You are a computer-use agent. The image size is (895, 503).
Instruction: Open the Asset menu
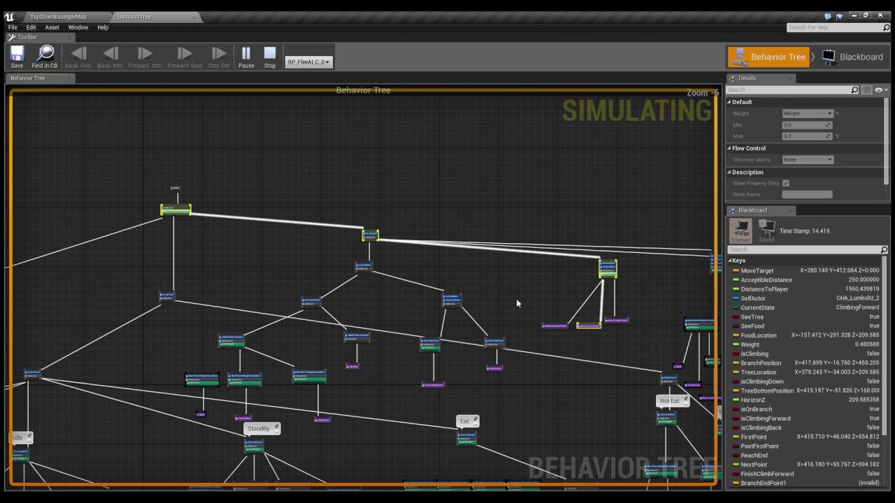[52, 27]
